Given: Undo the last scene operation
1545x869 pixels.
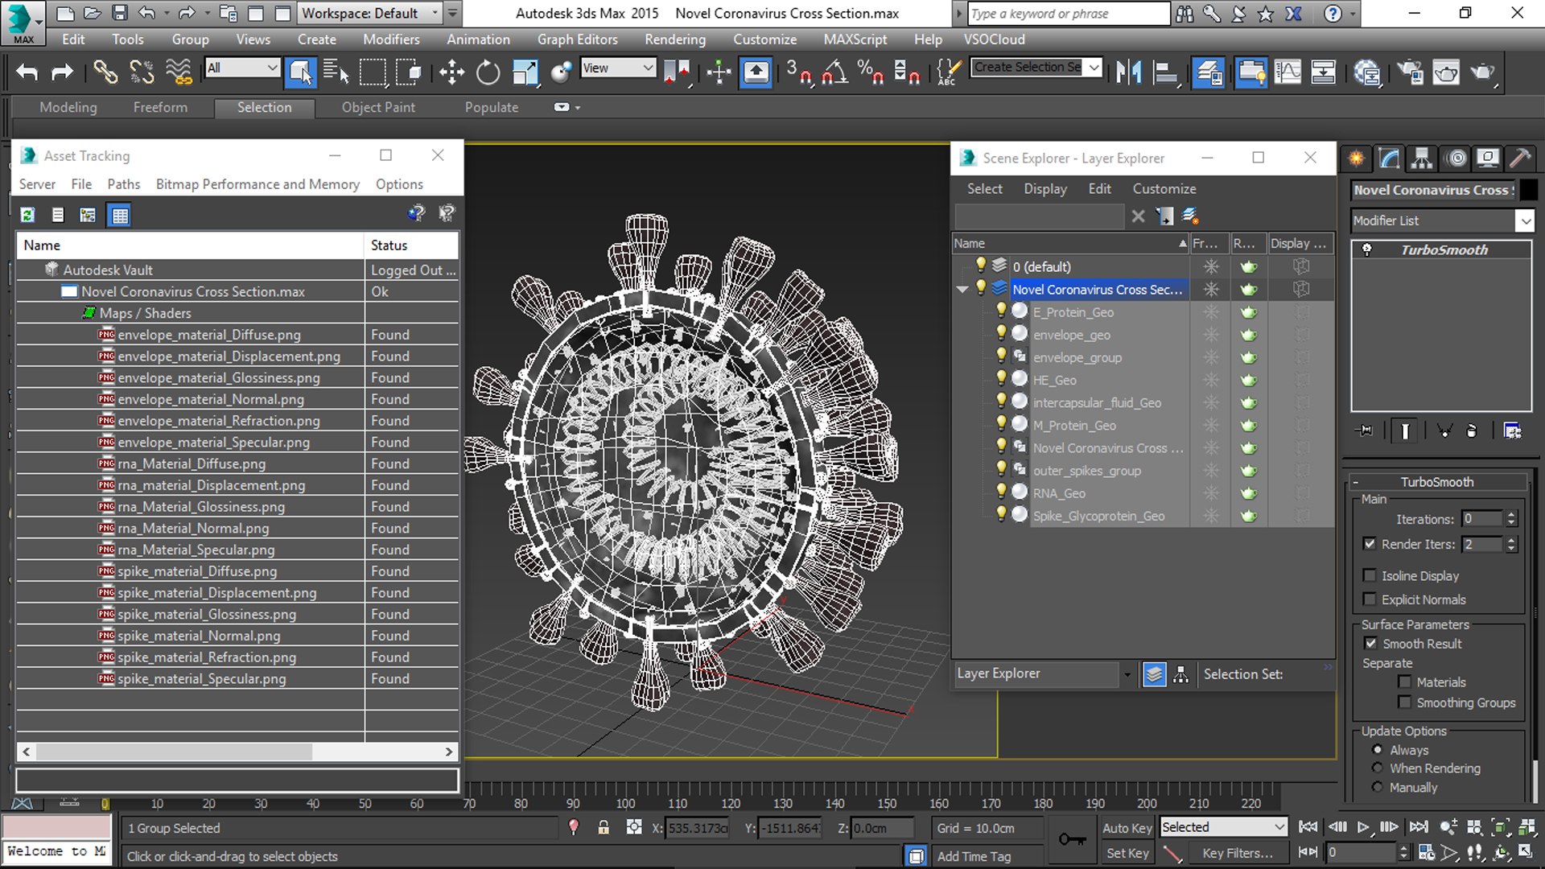Looking at the screenshot, I should coord(27,72).
